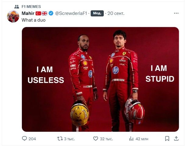Open the three-dot more options menu

coord(176,13)
